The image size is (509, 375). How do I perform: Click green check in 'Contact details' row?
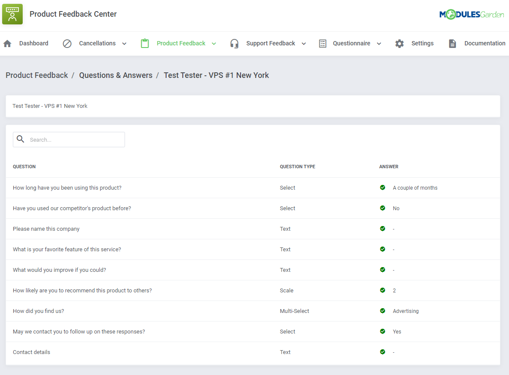tap(383, 351)
